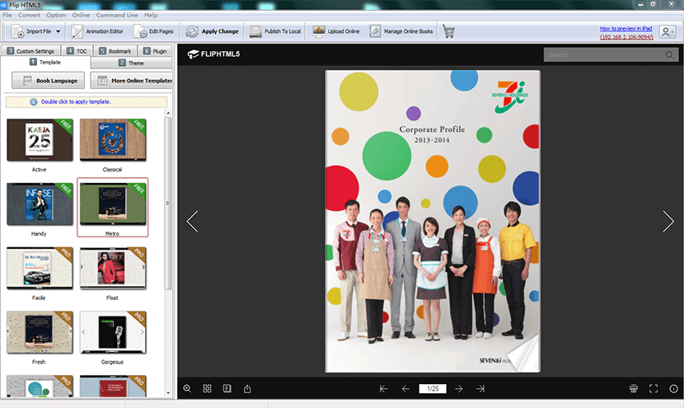The width and height of the screenshot is (684, 408).
Task: Switch to the Plugin tab
Action: point(155,50)
